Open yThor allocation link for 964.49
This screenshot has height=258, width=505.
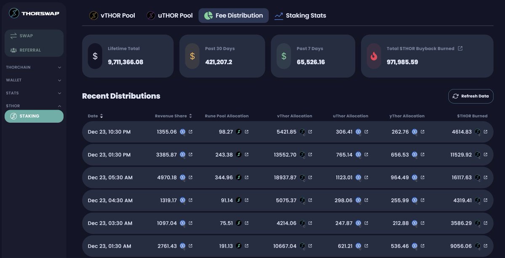423,177
